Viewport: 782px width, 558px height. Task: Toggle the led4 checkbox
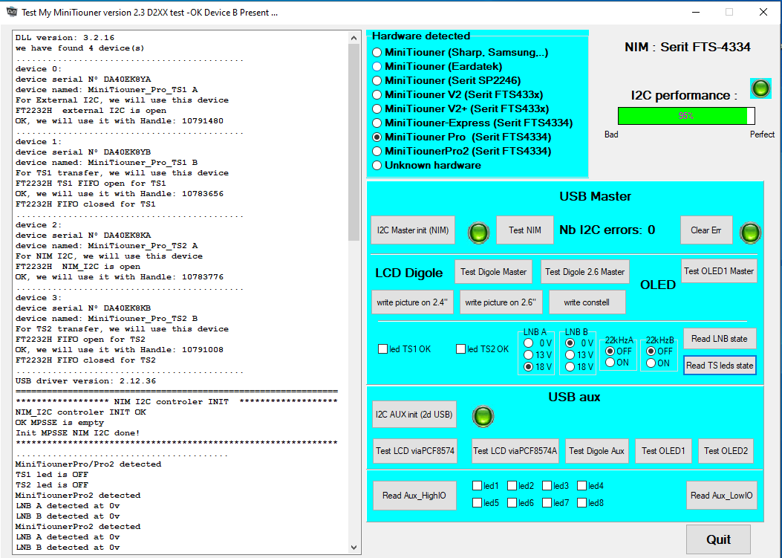click(x=582, y=486)
